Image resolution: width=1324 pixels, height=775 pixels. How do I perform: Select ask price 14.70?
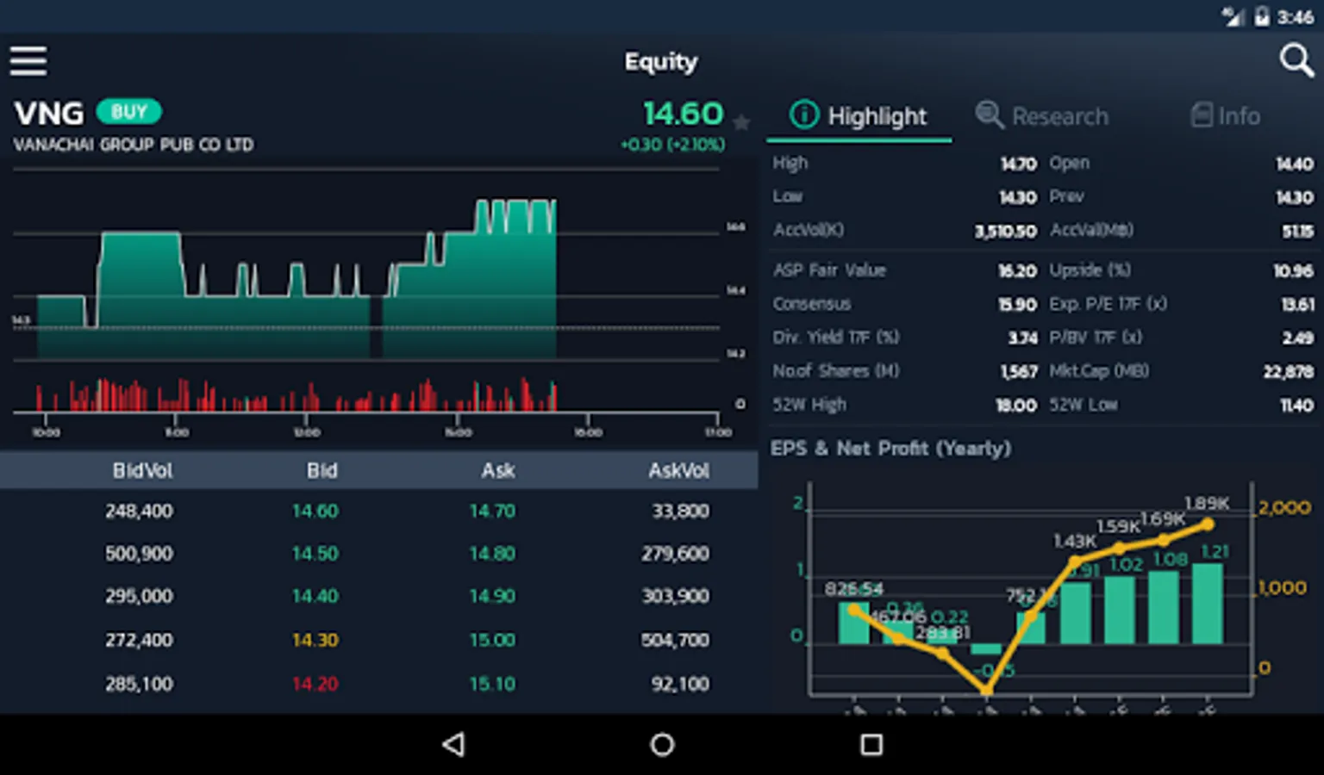coord(492,512)
